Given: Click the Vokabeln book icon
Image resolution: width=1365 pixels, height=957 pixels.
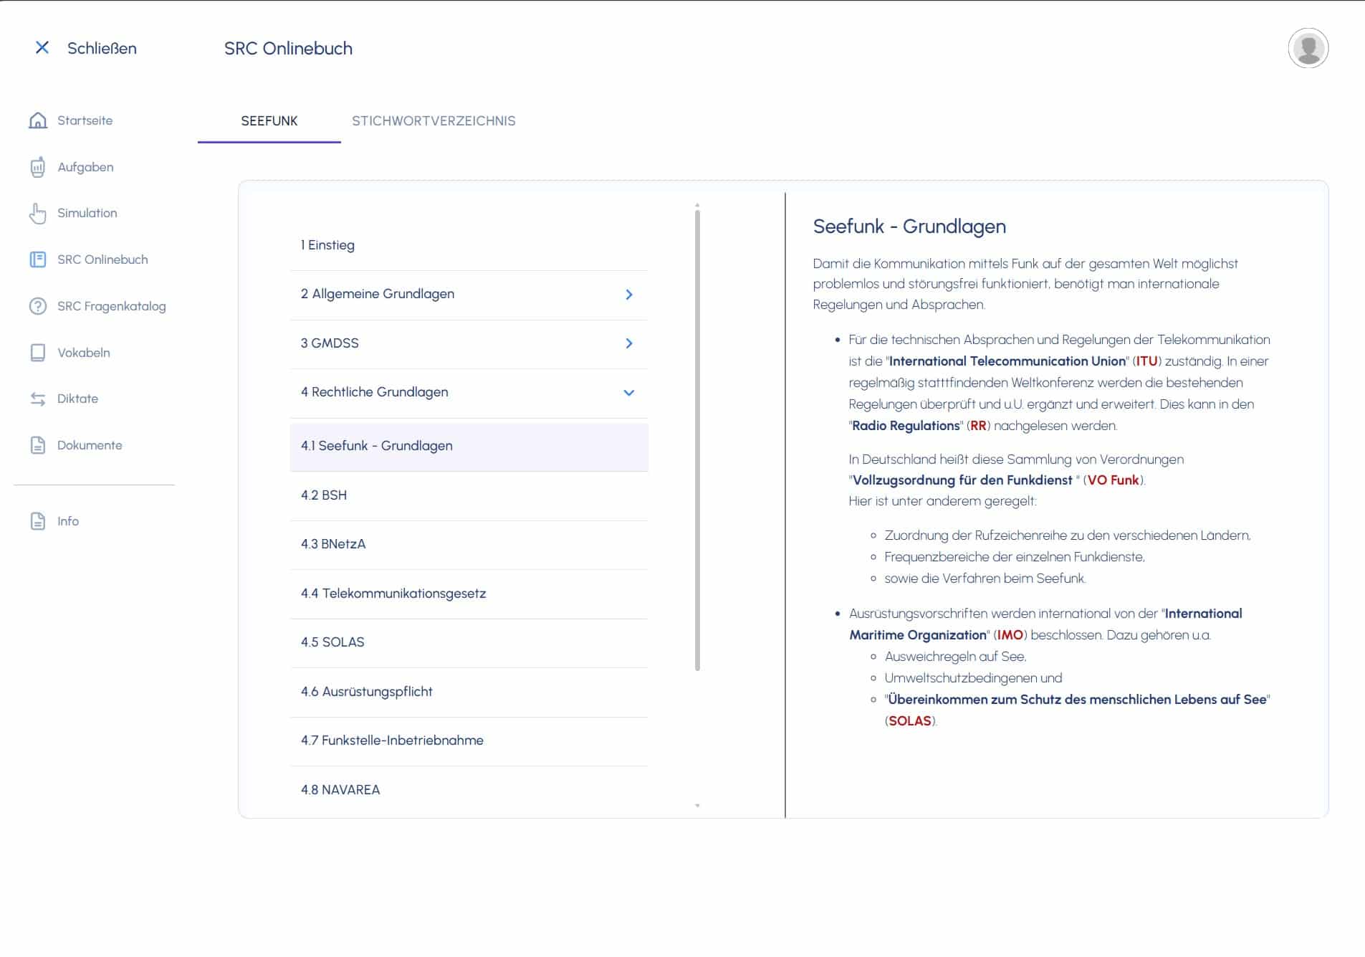Looking at the screenshot, I should coord(38,353).
